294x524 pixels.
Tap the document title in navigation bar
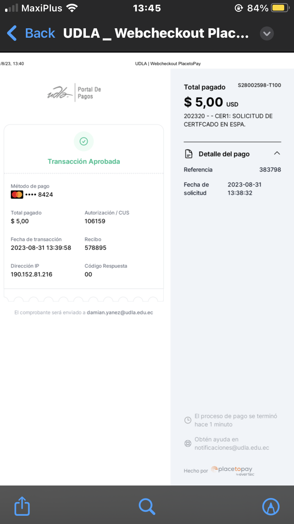156,33
